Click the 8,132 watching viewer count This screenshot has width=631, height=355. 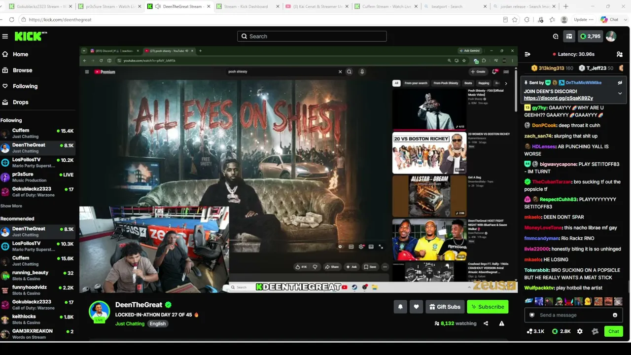click(x=455, y=323)
